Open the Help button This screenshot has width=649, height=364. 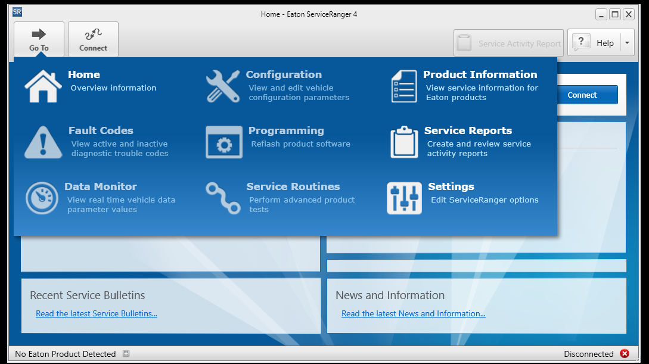(x=594, y=43)
